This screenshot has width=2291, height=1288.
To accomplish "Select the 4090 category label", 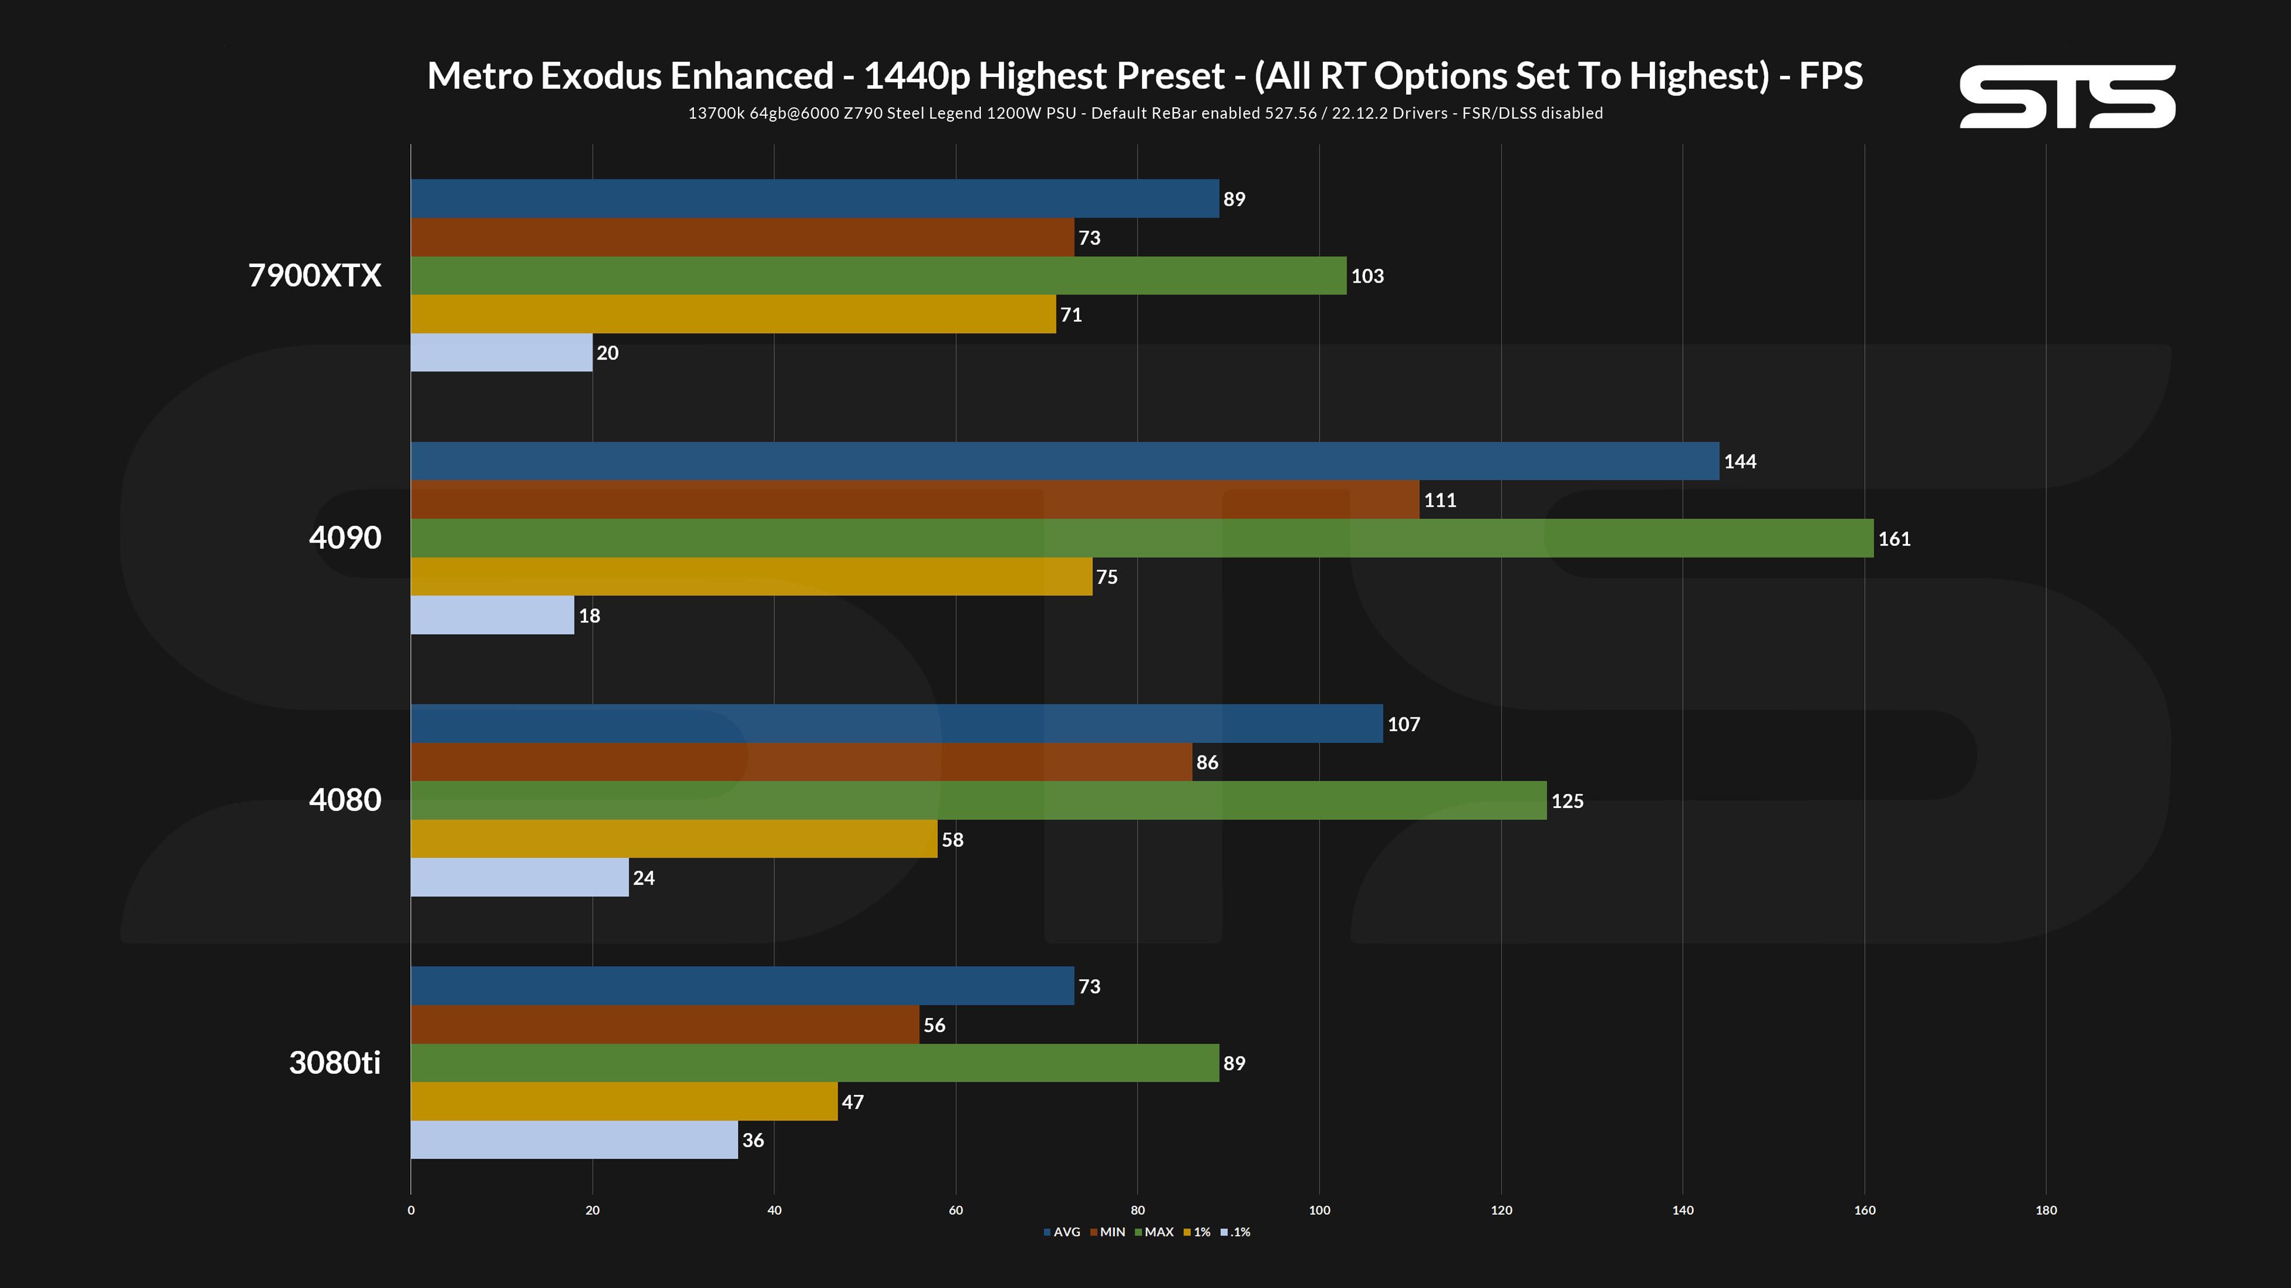I will click(x=345, y=538).
